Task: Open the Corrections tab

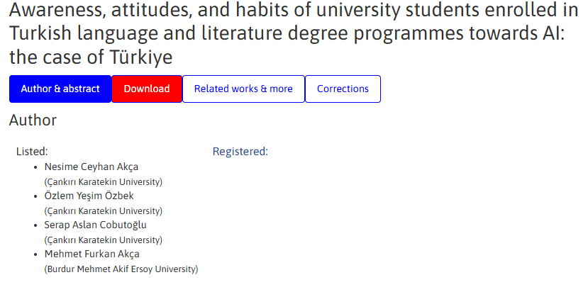Action: [343, 89]
